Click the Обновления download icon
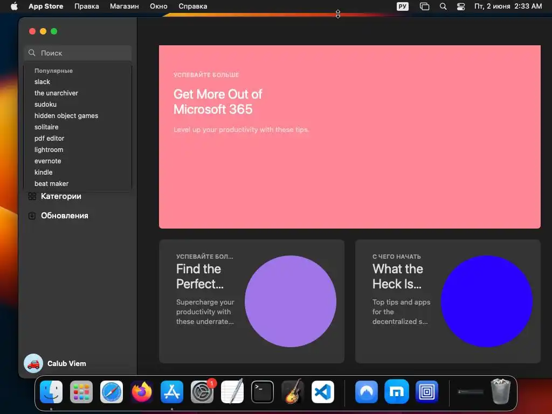The height and width of the screenshot is (414, 552). pyautogui.click(x=32, y=216)
